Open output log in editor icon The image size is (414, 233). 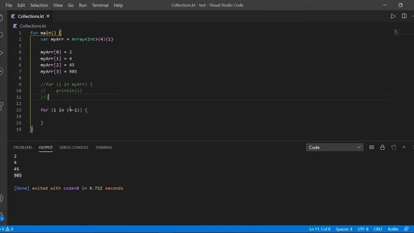(393, 148)
